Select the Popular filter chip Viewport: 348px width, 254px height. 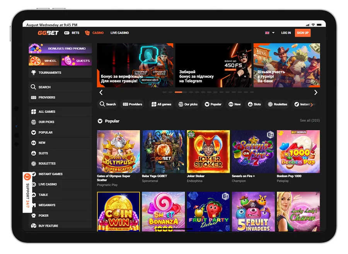click(x=213, y=104)
